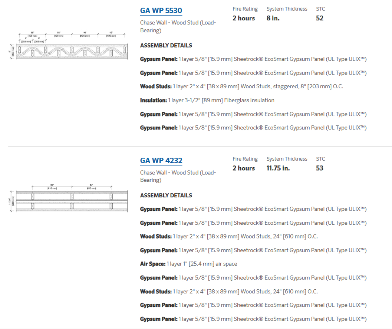Click the Fiberglass insulation detail line

click(x=207, y=100)
